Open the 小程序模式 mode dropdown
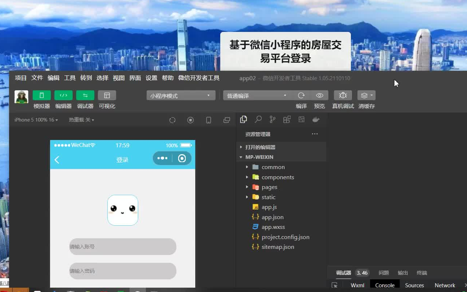Image resolution: width=467 pixels, height=292 pixels. [181, 95]
